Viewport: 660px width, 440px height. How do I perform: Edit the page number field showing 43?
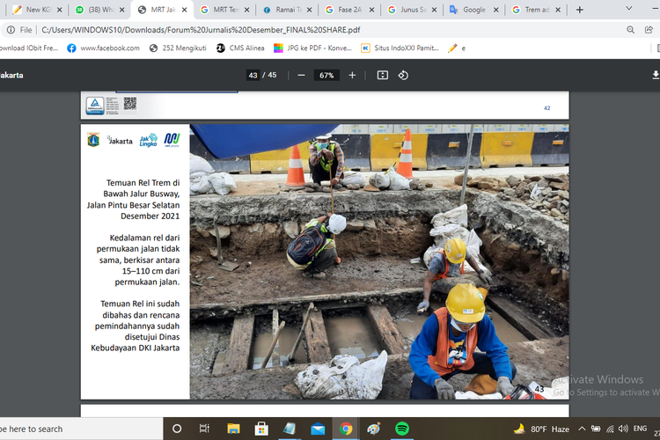(x=253, y=75)
